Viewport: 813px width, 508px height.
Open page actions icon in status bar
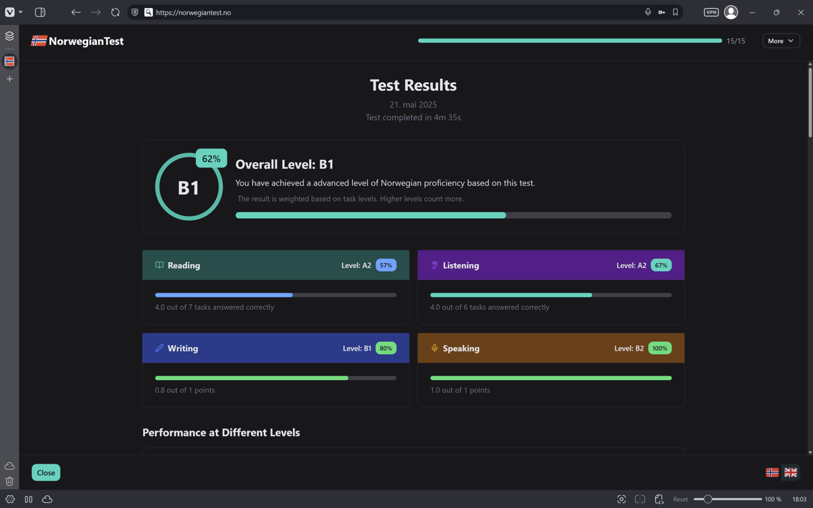coord(659,499)
